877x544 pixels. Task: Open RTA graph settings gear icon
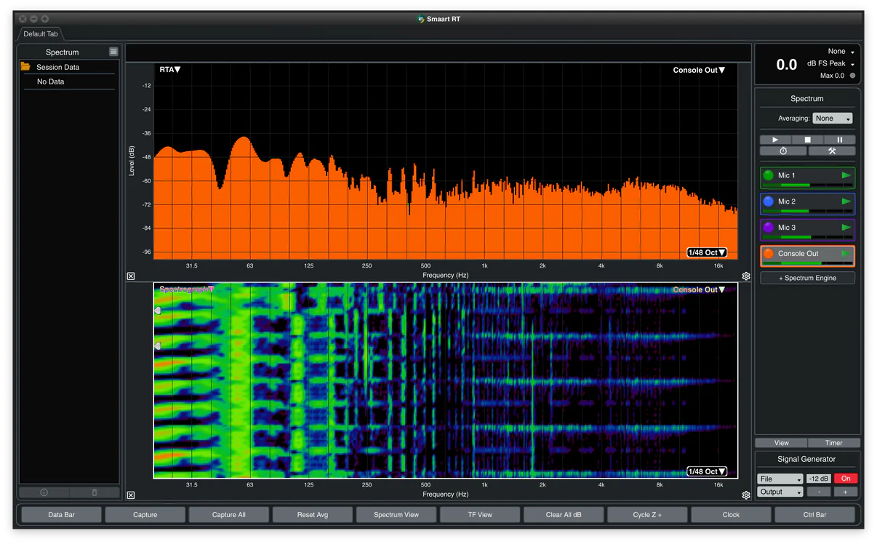coord(746,276)
